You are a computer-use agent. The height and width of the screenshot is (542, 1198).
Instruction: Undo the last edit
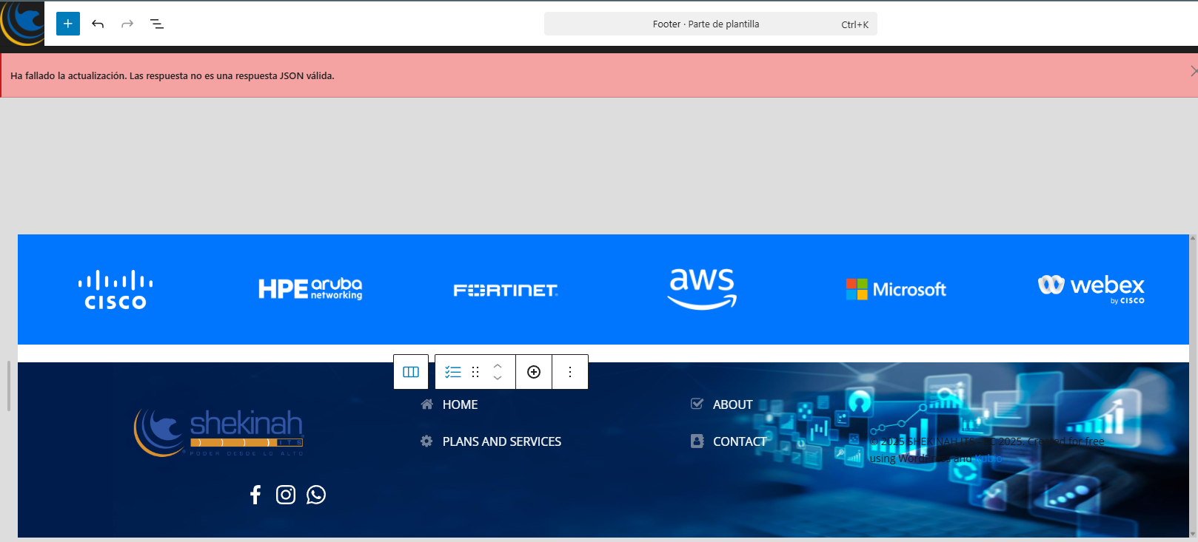coord(98,24)
